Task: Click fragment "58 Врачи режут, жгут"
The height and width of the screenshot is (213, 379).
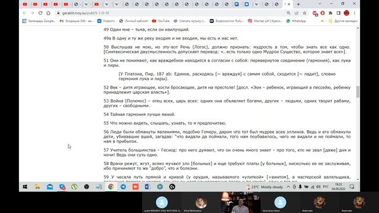Action: coord(227,166)
